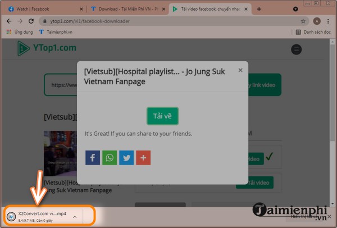Open the Ứng dụng apps shortcut
337x228 pixels.
click(x=20, y=32)
